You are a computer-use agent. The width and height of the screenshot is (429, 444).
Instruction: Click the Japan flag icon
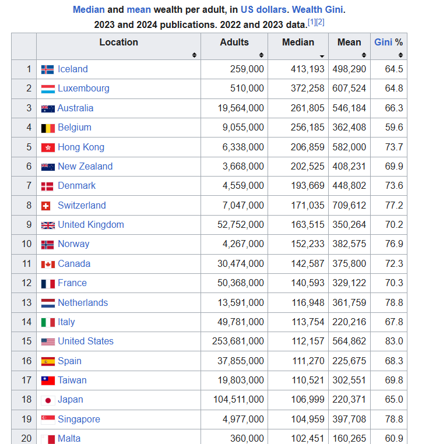(48, 400)
